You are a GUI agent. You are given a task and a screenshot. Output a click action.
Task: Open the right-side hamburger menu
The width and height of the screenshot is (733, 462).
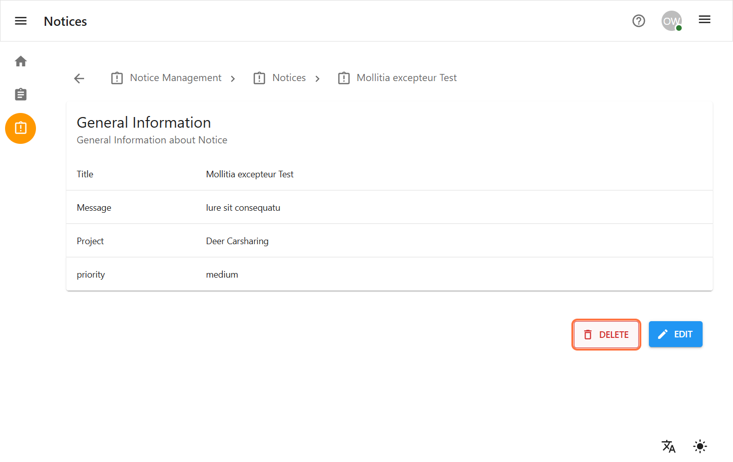click(704, 20)
